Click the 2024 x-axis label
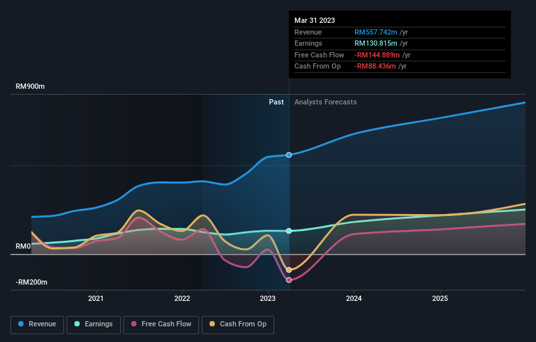Image resolution: width=536 pixels, height=342 pixels. tap(354, 298)
